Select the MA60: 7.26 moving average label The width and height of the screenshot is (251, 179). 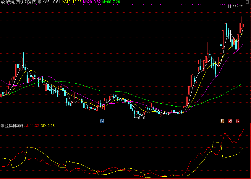111,2
